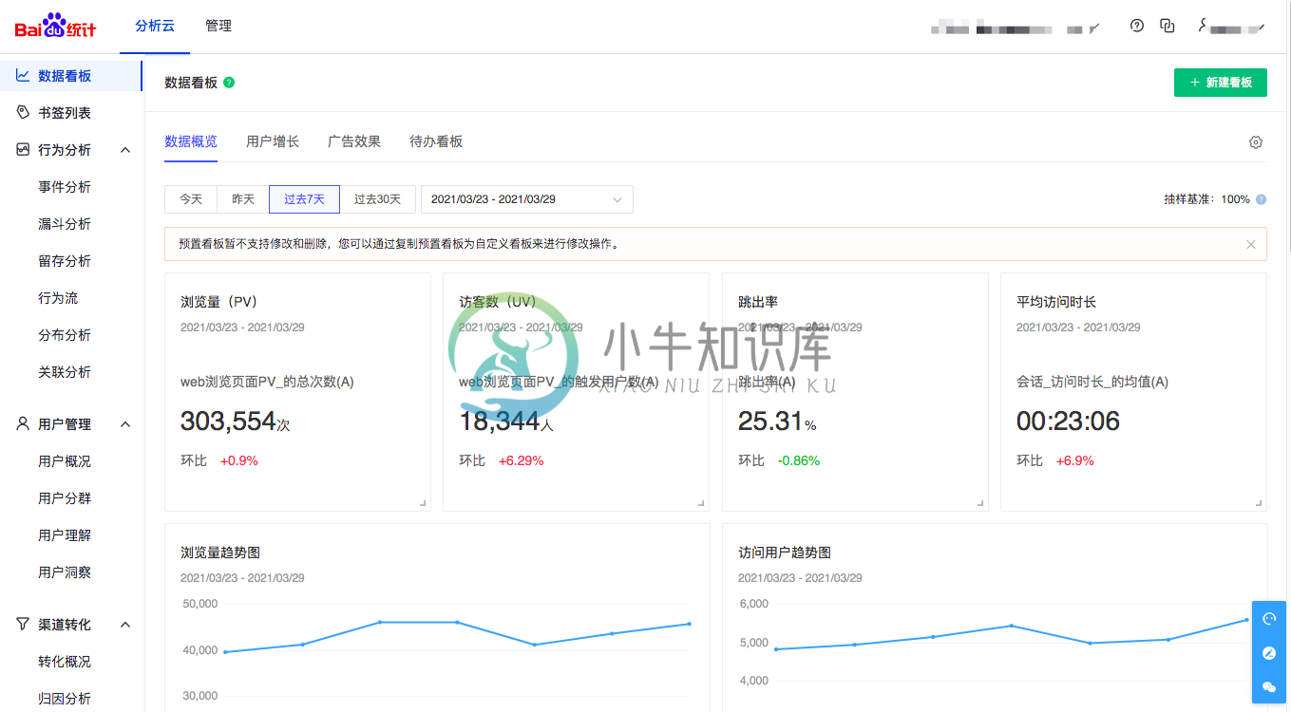The image size is (1291, 712).
Task: Choose the 过去30天 time range
Action: pyautogui.click(x=377, y=199)
